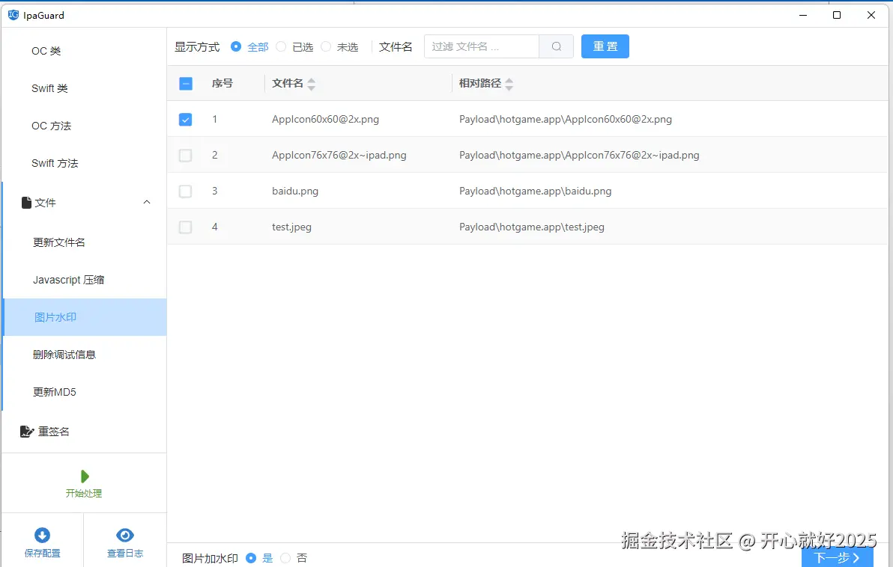The height and width of the screenshot is (567, 893).
Task: Click 下一步 to proceed
Action: 837,557
